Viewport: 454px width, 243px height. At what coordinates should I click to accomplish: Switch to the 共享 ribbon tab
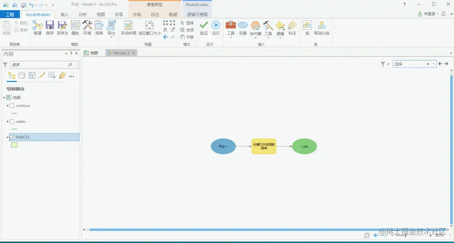coord(119,14)
